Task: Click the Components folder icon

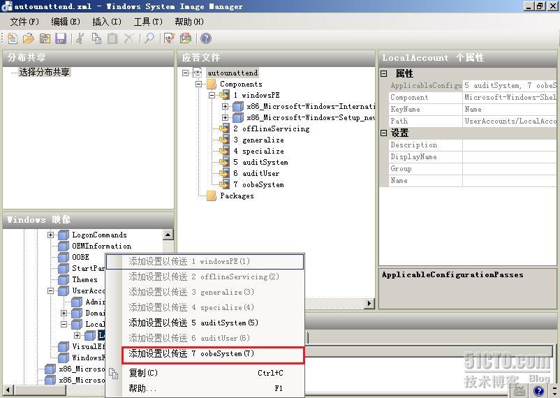Action: (x=212, y=84)
